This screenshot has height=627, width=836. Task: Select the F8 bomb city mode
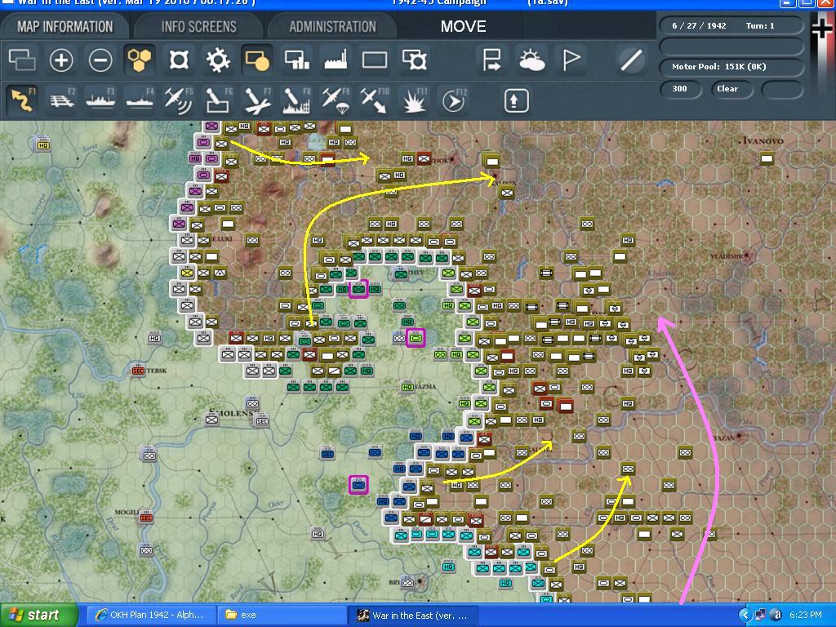click(x=297, y=100)
